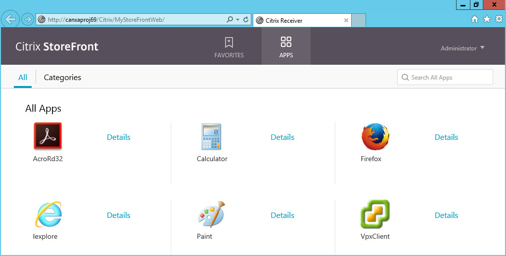506x256 pixels.
Task: Open the Paint application icon
Action: (x=211, y=214)
